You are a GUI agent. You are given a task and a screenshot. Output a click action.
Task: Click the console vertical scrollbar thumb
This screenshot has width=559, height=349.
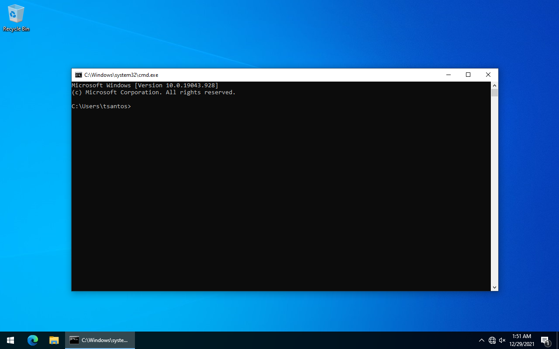494,92
